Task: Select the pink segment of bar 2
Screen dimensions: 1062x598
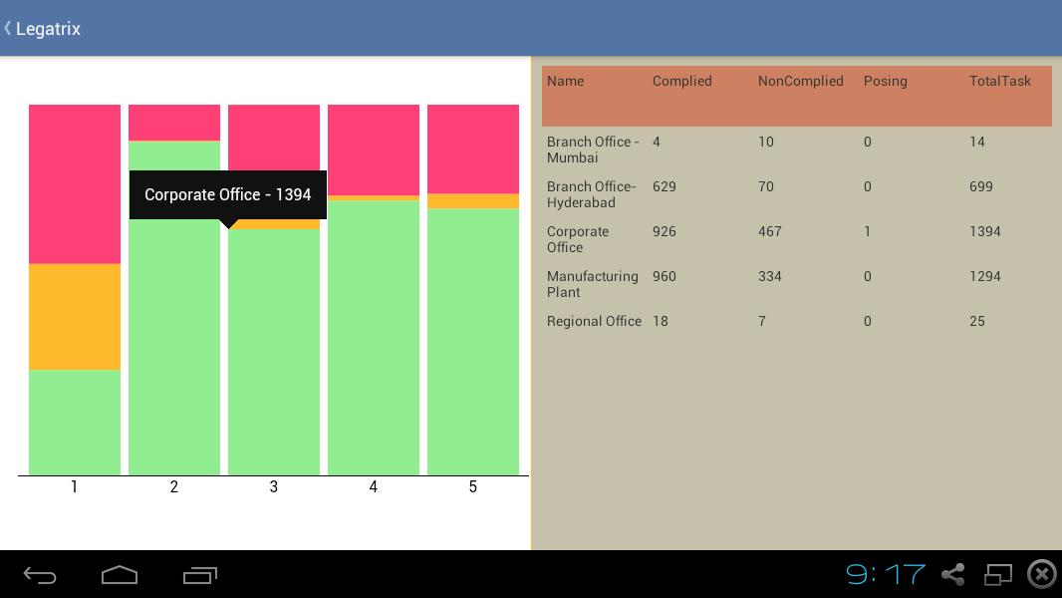Action: [x=174, y=123]
